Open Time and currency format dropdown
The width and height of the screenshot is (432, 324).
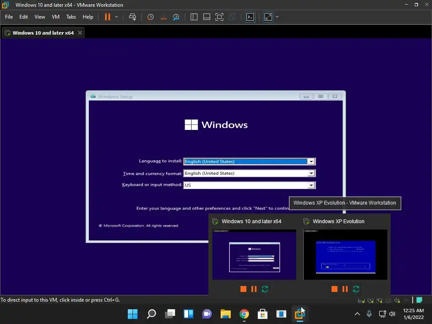point(311,173)
